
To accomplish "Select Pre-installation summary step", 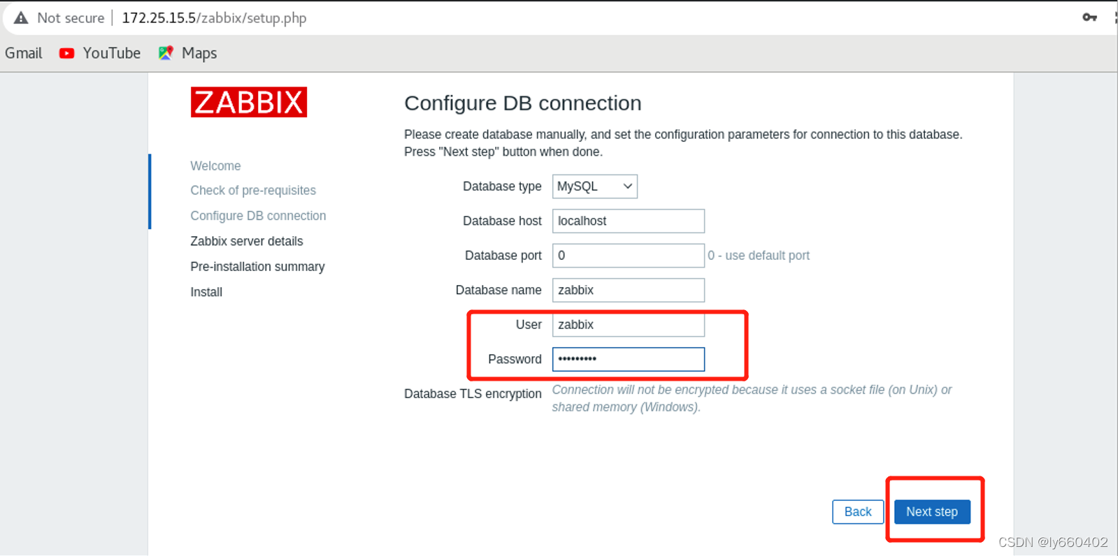I will tap(257, 267).
